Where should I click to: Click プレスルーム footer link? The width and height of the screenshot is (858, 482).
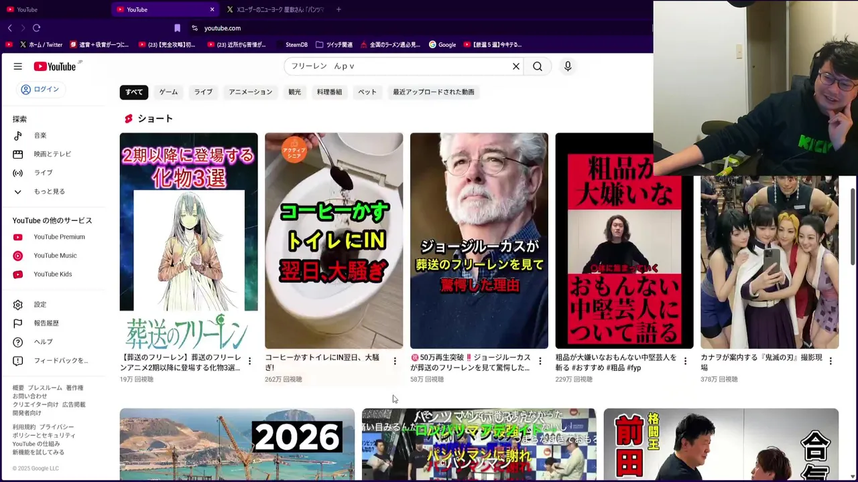pos(45,388)
